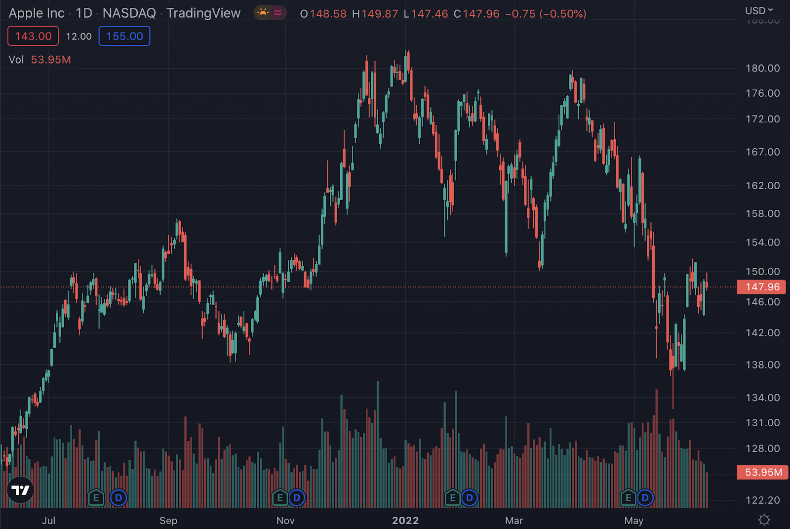This screenshot has width=790, height=529.
Task: Click the Mar time axis label
Action: pyautogui.click(x=514, y=521)
